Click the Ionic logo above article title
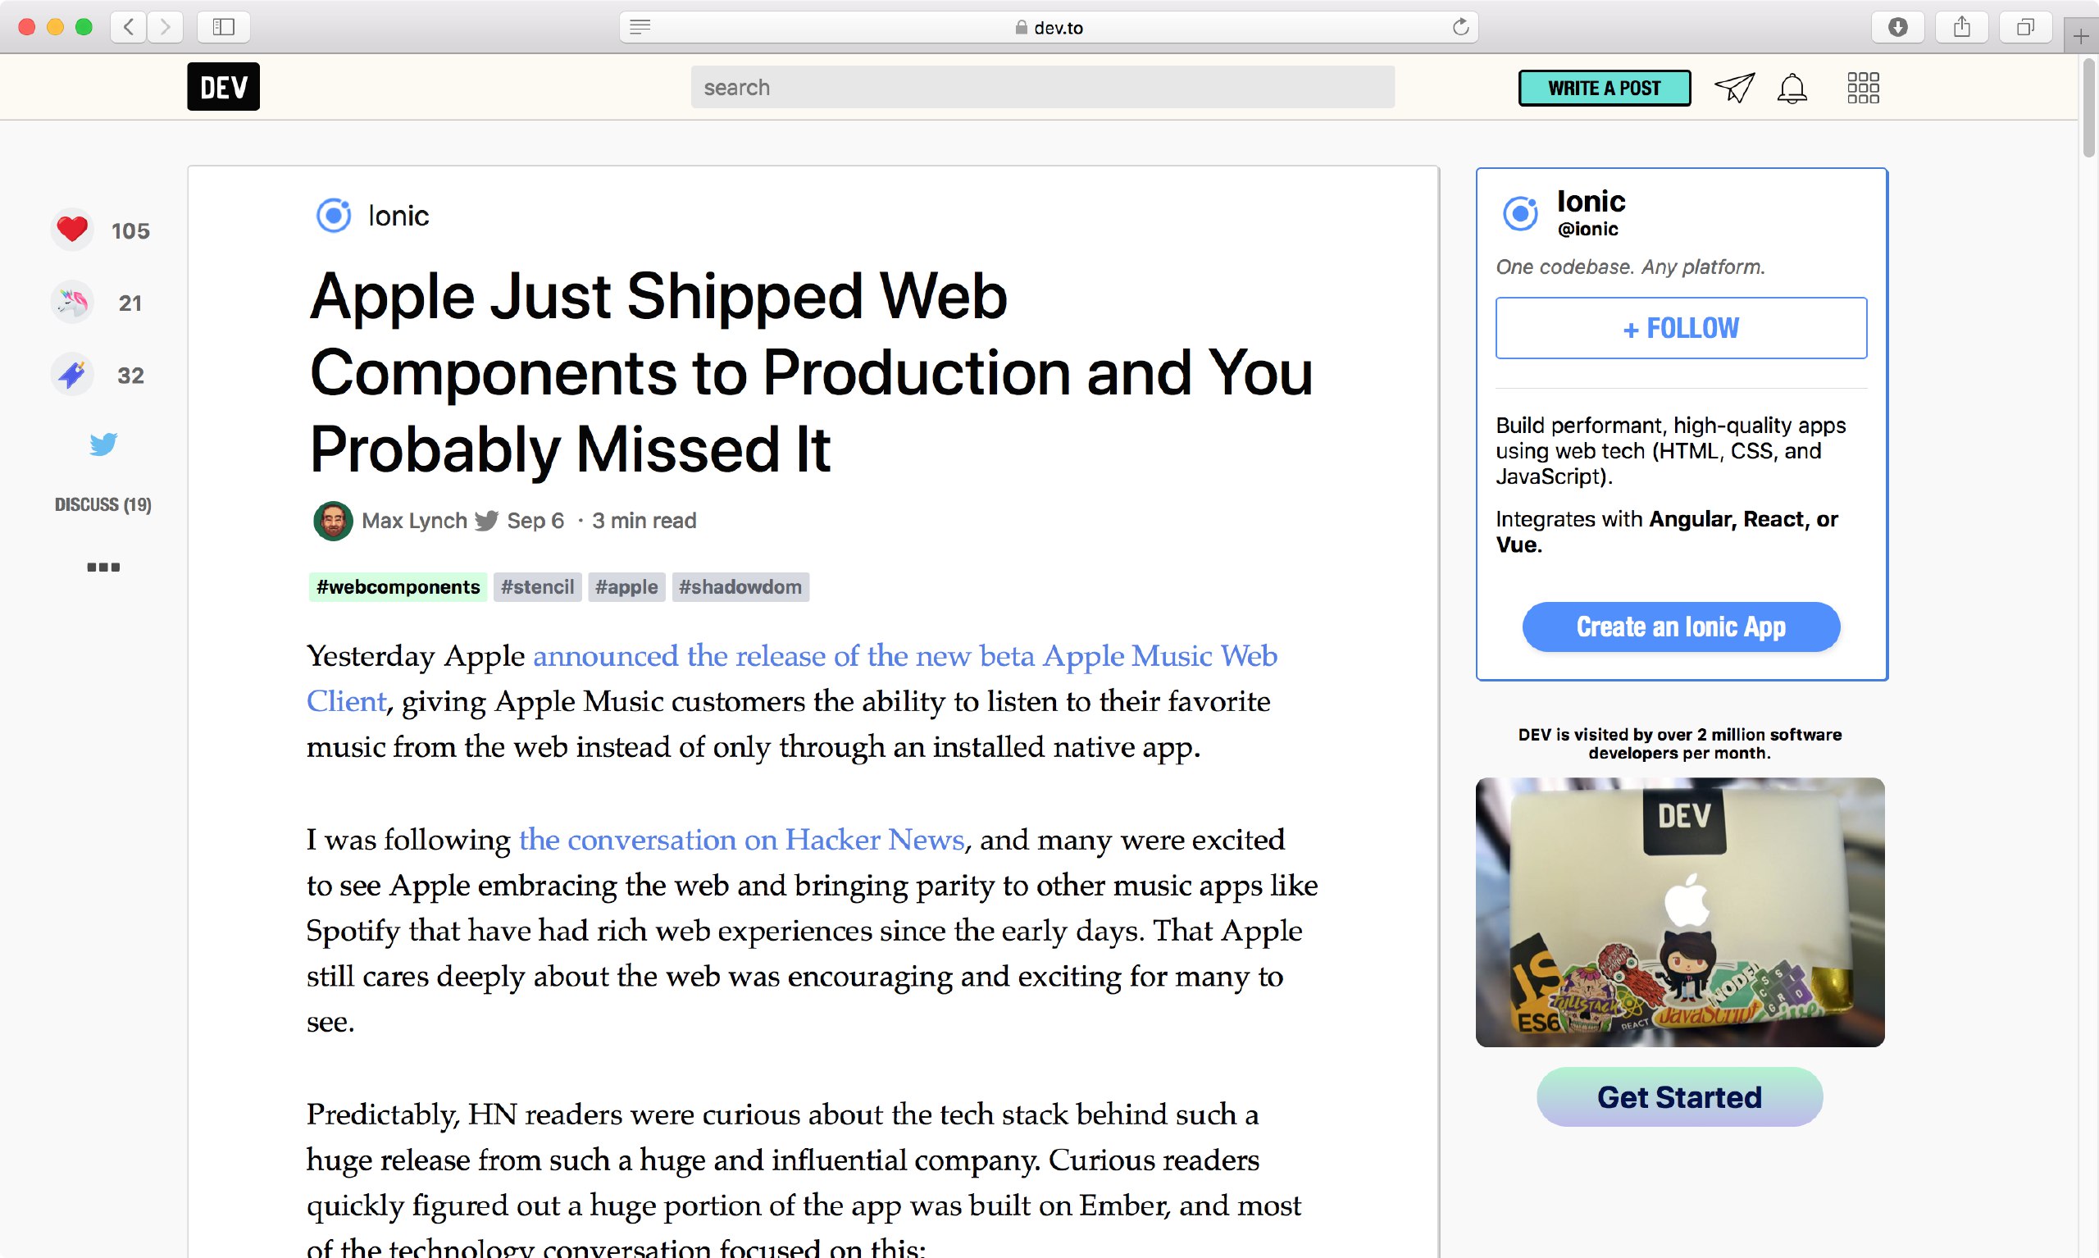Image resolution: width=2099 pixels, height=1258 pixels. 333,216
